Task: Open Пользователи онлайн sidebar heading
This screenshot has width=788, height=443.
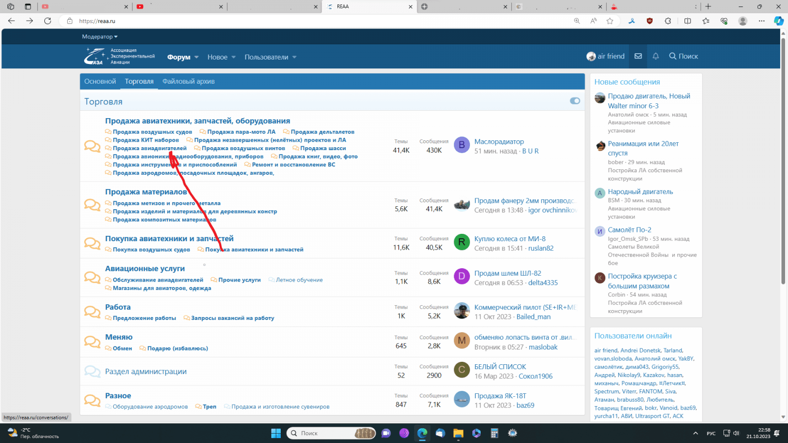Action: [633, 336]
